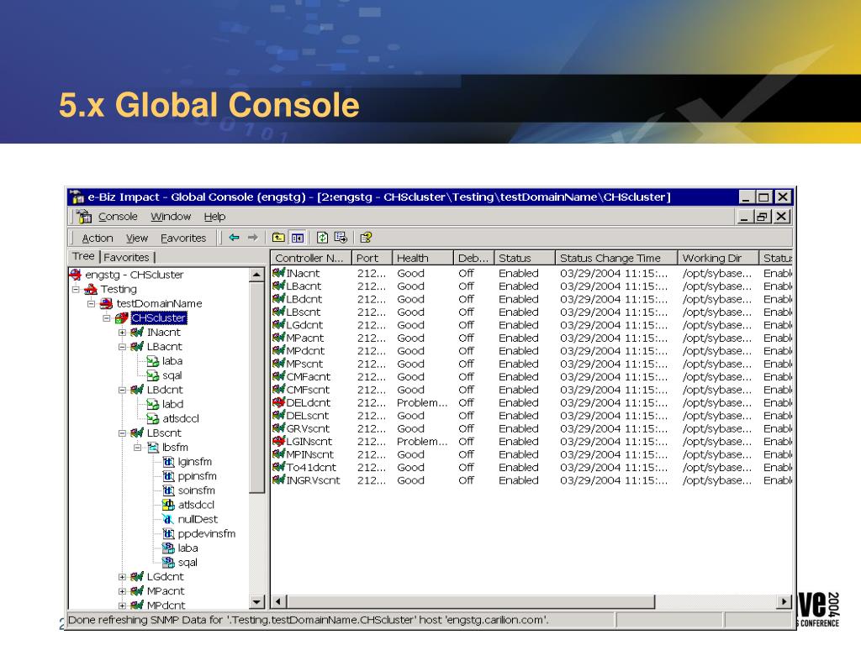Click the CHScluster cluster icon in tree
861x645 pixels.
(x=121, y=317)
